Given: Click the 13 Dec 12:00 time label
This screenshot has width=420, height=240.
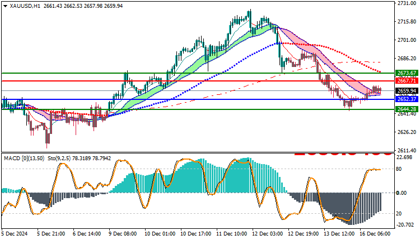Looking at the screenshot, I should click(339, 234).
